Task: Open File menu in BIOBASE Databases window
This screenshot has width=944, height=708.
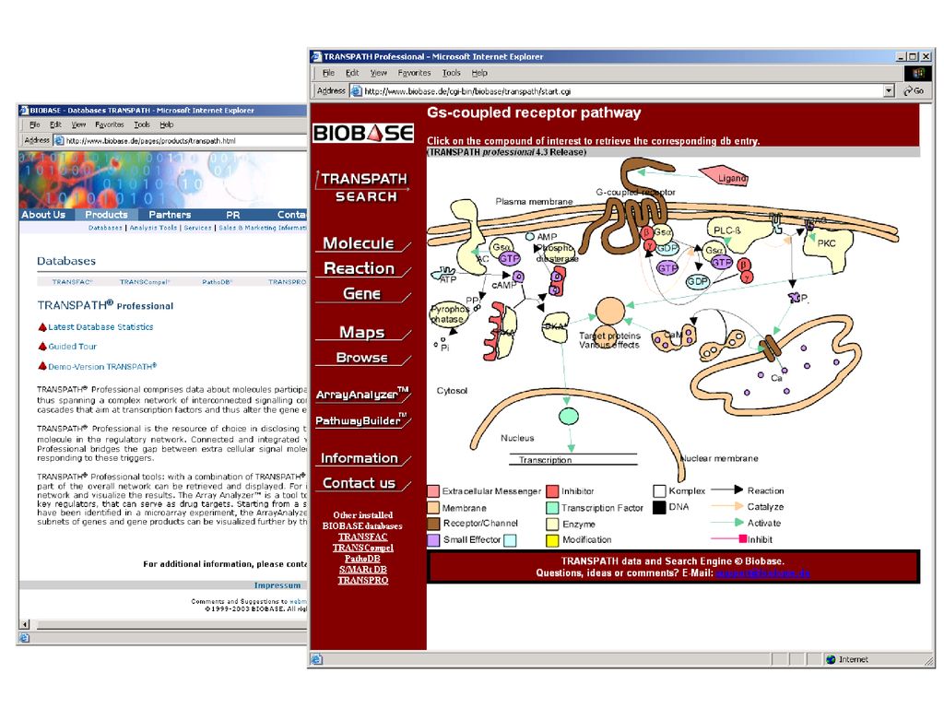Action: point(34,124)
